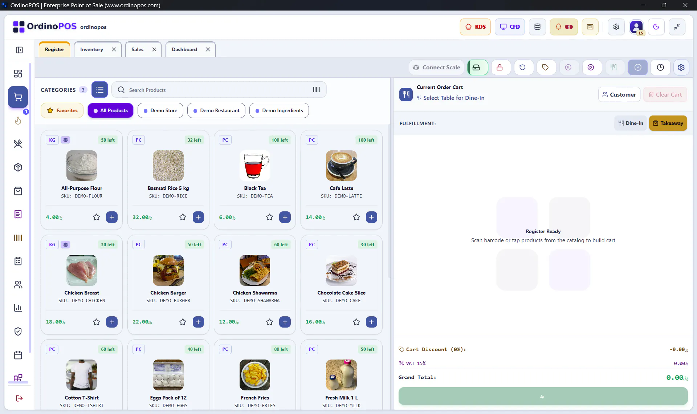Screen dimensions: 697x414
Task: Open the clipboard list sidebar icon
Action: [18, 261]
